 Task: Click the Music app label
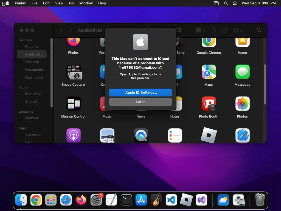[107, 116]
